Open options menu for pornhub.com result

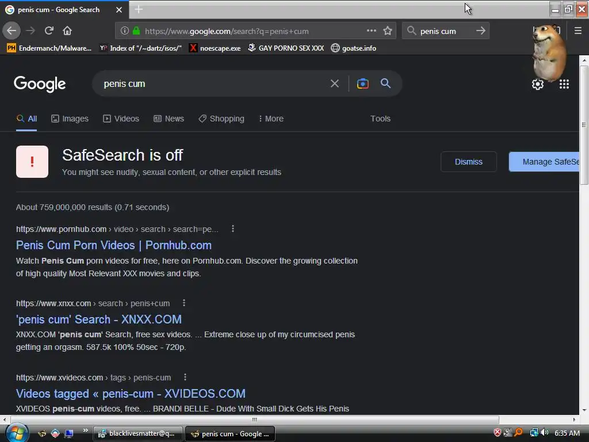(x=233, y=228)
